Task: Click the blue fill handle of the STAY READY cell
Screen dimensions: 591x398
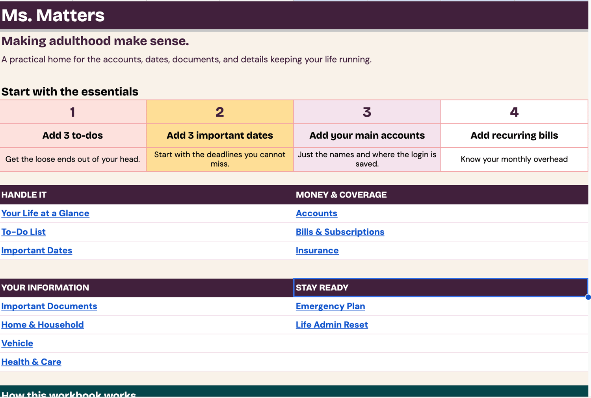Action: [588, 297]
